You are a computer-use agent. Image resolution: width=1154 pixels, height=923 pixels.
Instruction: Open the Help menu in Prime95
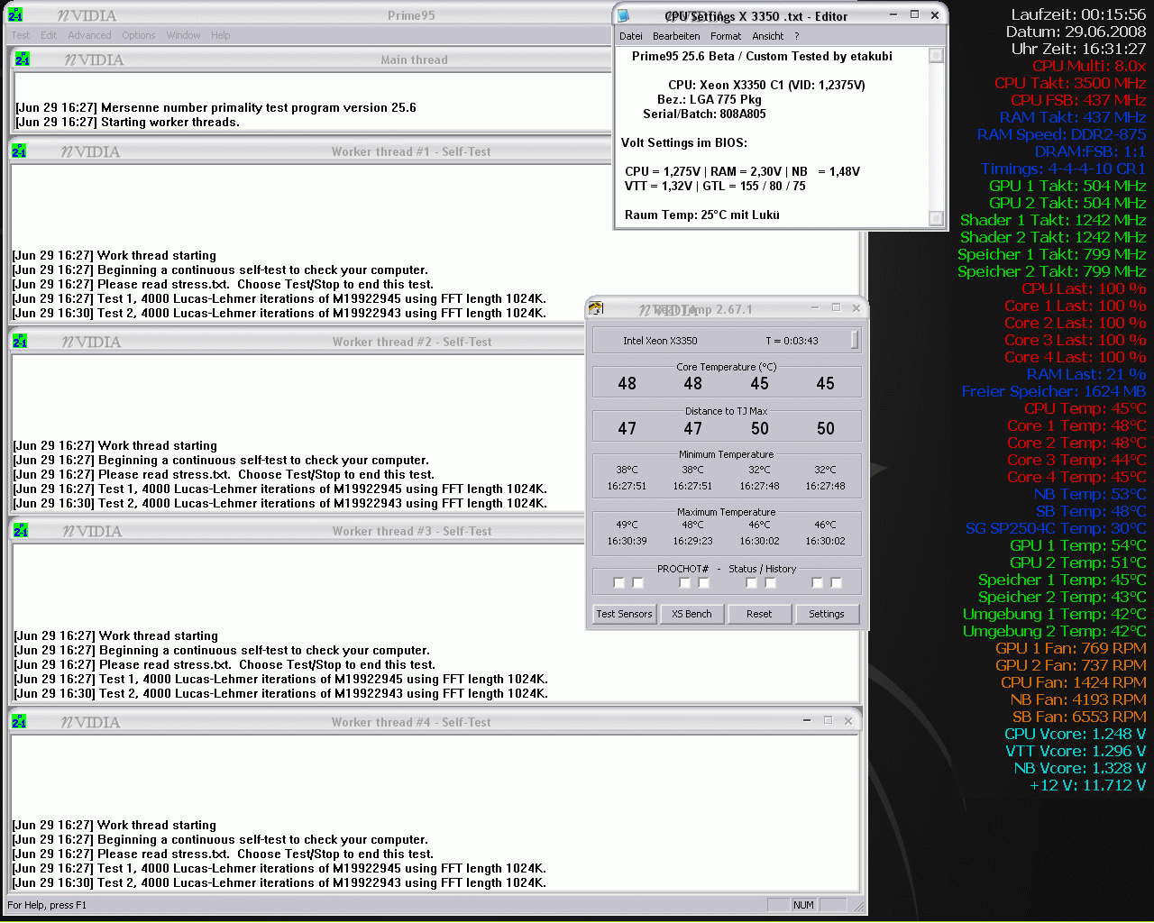click(221, 35)
